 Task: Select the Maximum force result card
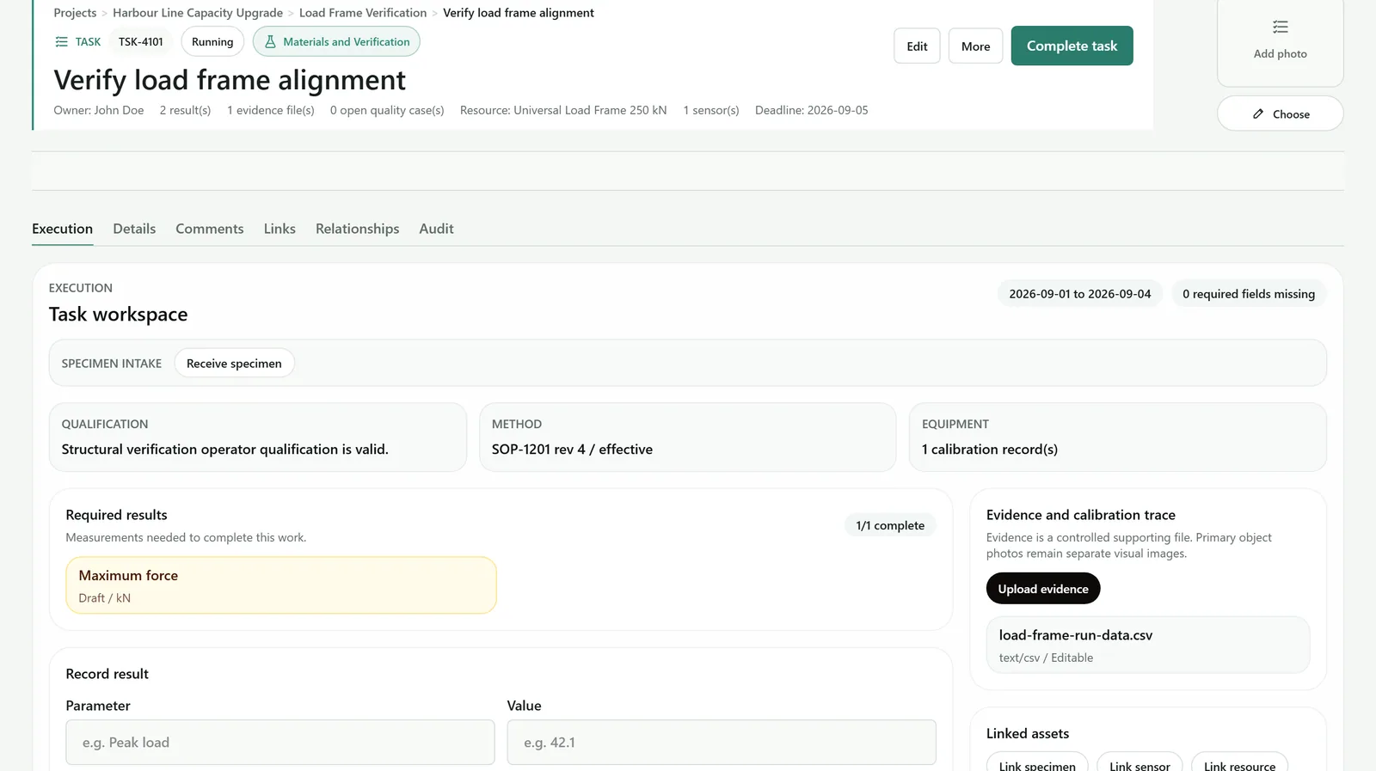tap(281, 585)
